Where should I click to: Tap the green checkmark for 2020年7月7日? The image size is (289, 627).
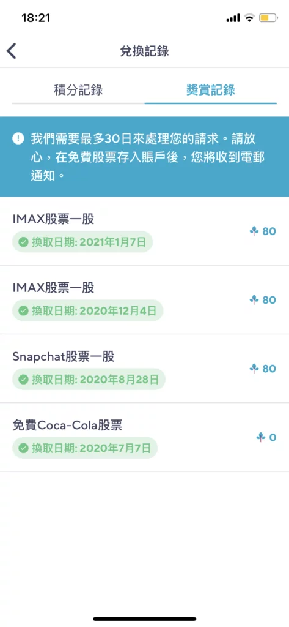[x=24, y=448]
